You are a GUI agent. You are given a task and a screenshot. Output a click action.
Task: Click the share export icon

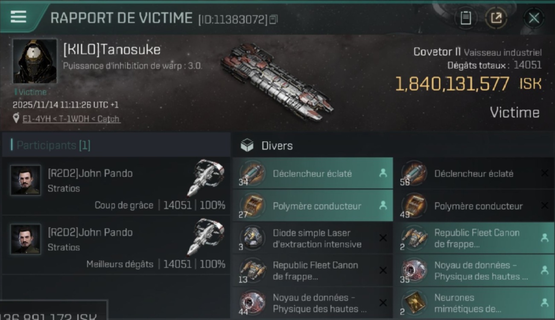[x=496, y=18]
